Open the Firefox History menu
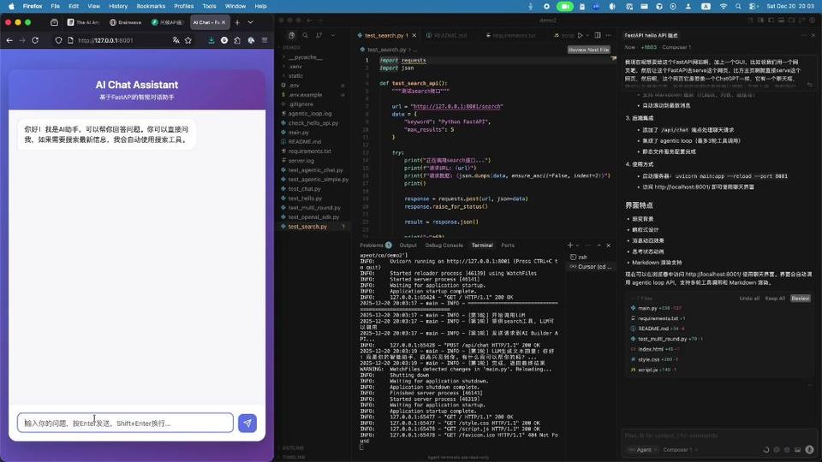The width and height of the screenshot is (822, 462). click(118, 6)
